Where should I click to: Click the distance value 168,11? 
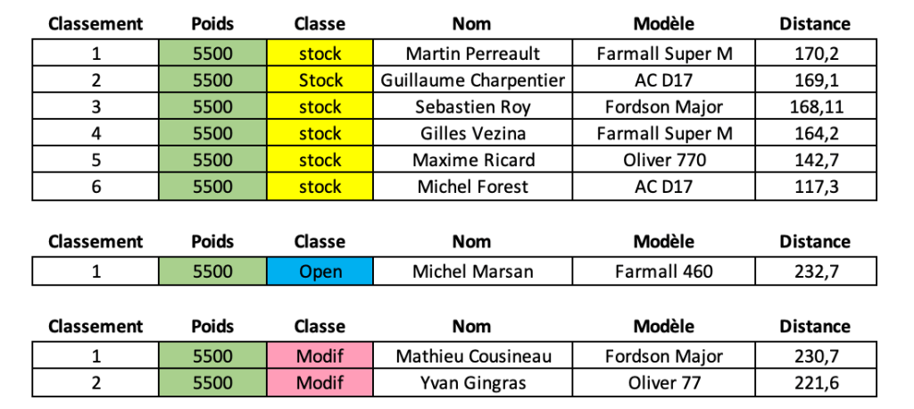tap(814, 107)
